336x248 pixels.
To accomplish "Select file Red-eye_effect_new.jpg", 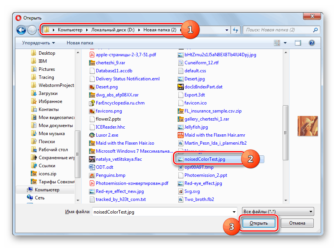I will (x=120, y=191).
